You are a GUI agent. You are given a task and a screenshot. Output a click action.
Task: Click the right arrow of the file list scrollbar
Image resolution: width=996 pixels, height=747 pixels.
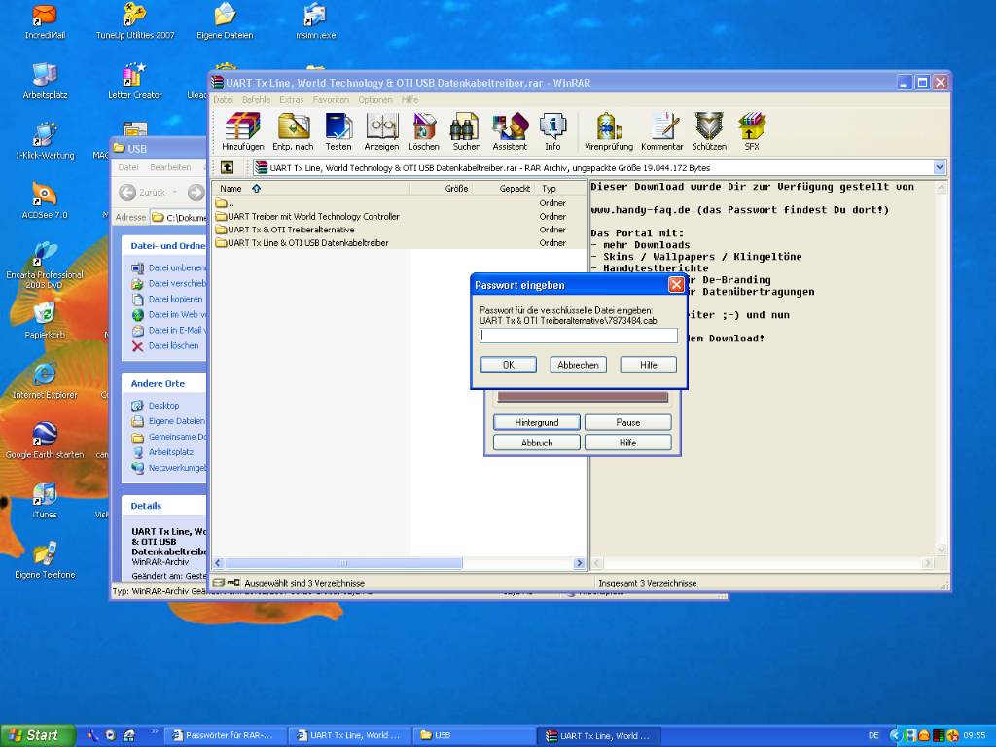[x=580, y=563]
